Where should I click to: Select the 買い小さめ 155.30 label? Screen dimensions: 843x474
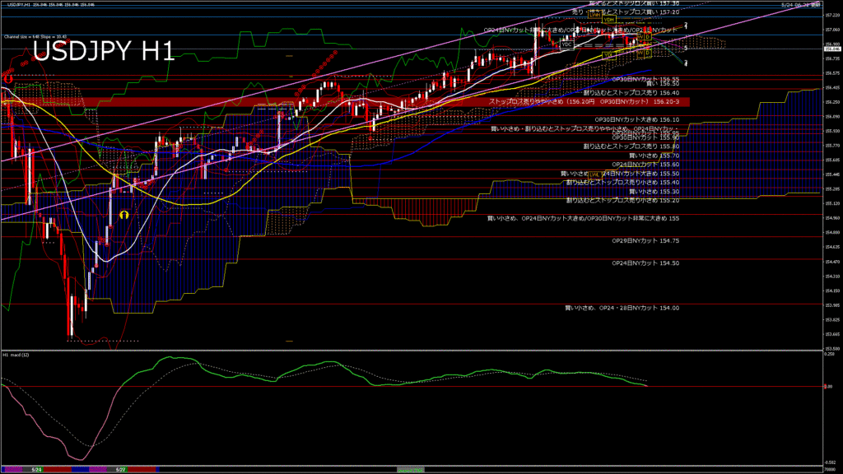(654, 191)
